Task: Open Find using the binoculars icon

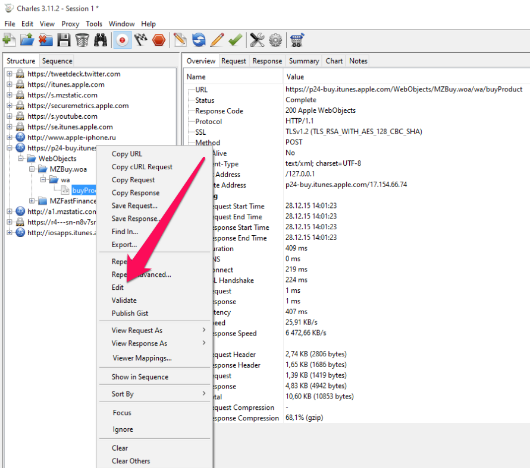Action: click(x=101, y=40)
